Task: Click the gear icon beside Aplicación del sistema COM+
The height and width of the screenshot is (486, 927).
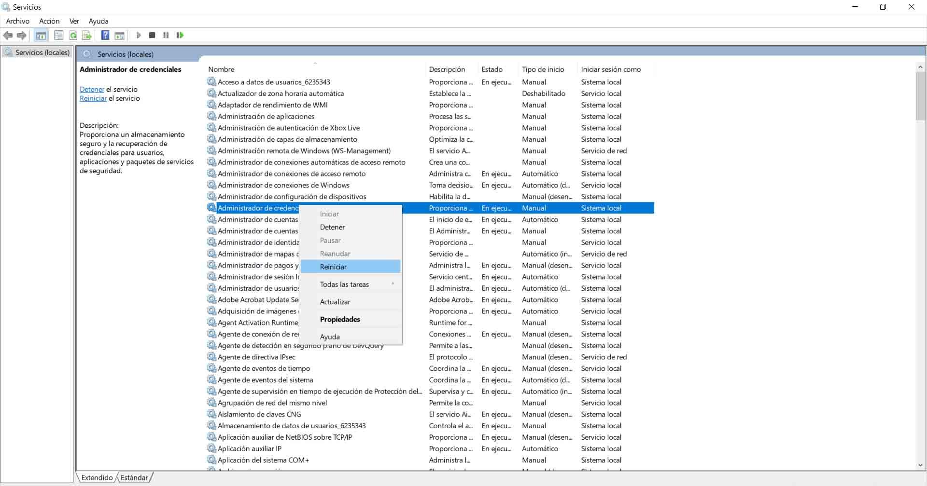Action: click(211, 460)
